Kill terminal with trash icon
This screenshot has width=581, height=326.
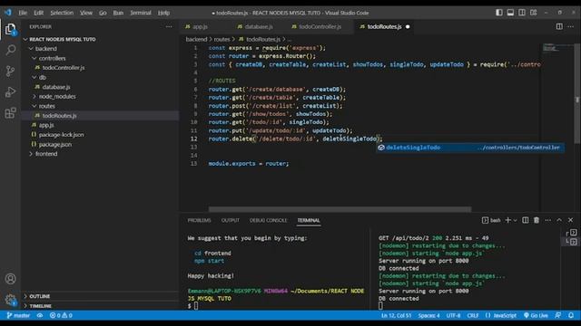point(537,220)
